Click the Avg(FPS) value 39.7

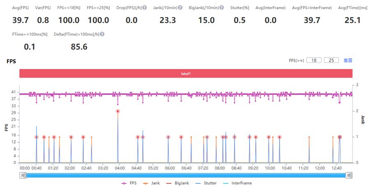pos(21,20)
